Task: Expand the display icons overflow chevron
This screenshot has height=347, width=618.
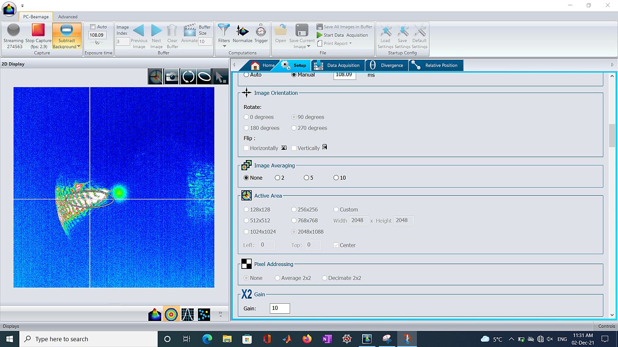Action: click(x=221, y=314)
